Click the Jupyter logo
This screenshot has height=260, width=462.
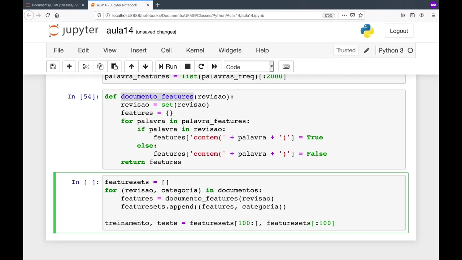pos(74,31)
